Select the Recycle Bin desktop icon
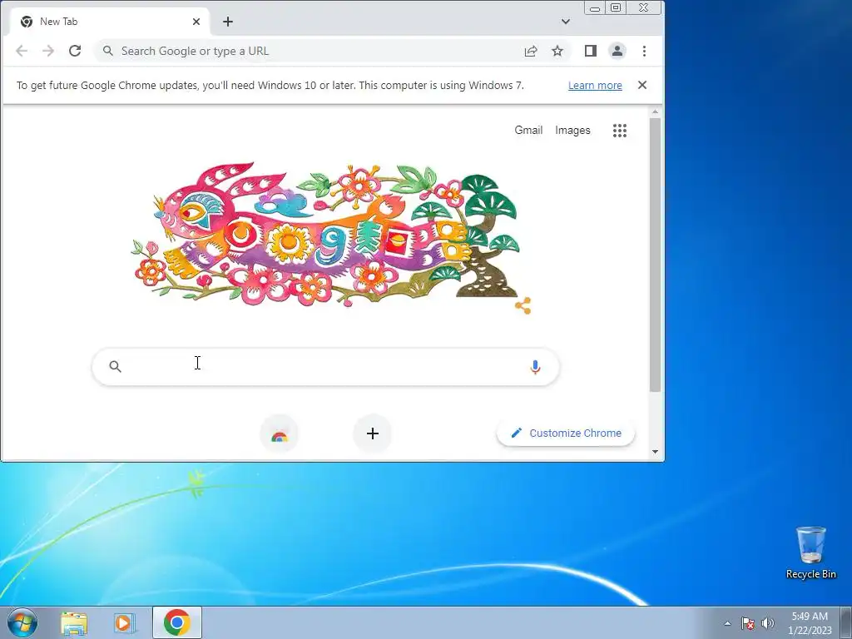Screen dimensions: 852x639 [810, 552]
